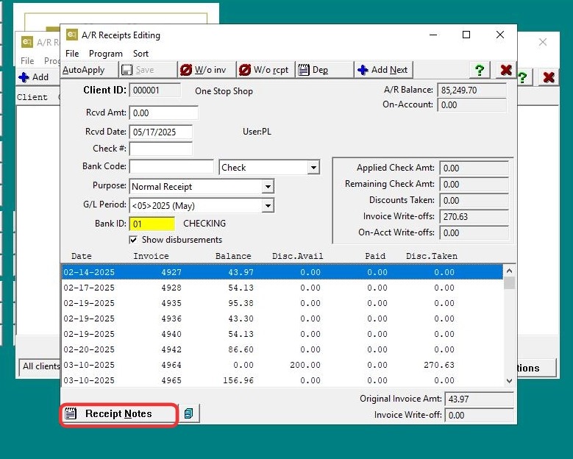Click the On-Account value field
Screen dimensions: 573x459
click(471, 105)
